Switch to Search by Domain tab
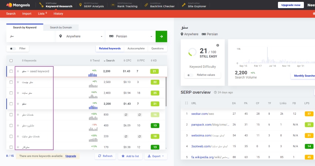 coord(61,27)
